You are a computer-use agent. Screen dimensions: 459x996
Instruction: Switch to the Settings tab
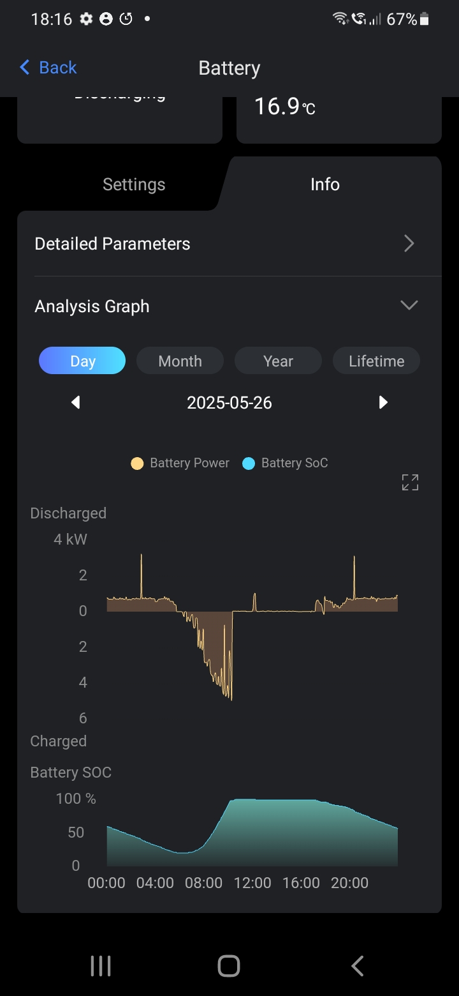[134, 185]
